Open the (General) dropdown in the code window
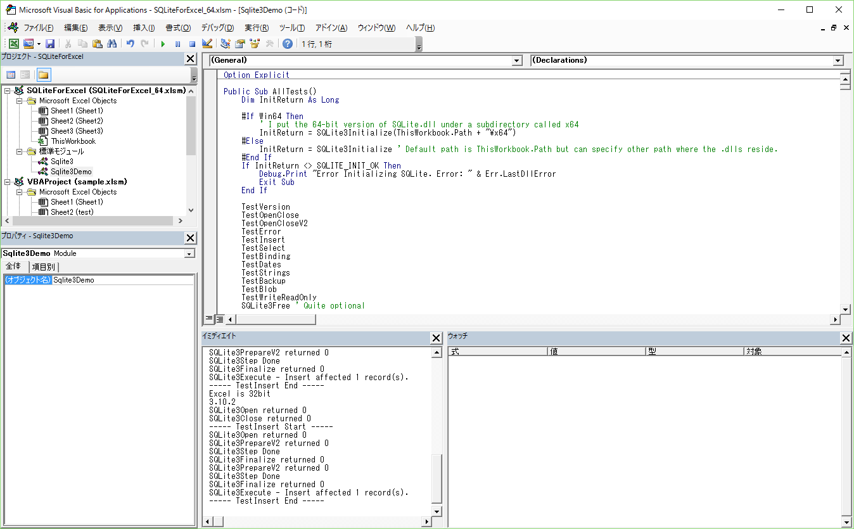854x529 pixels. (517, 60)
